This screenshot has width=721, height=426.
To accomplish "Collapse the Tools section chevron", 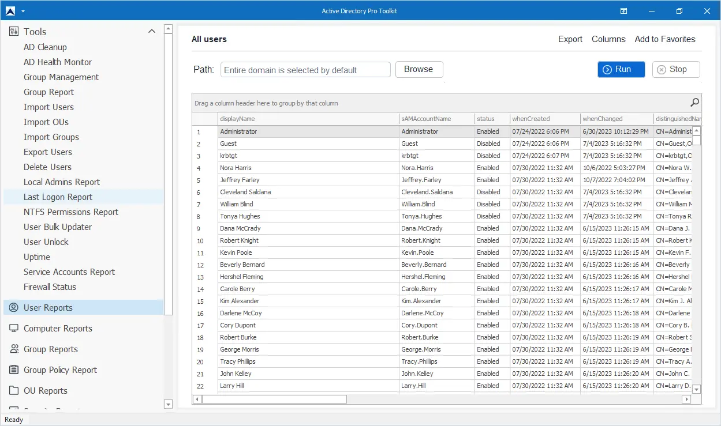I will point(152,32).
